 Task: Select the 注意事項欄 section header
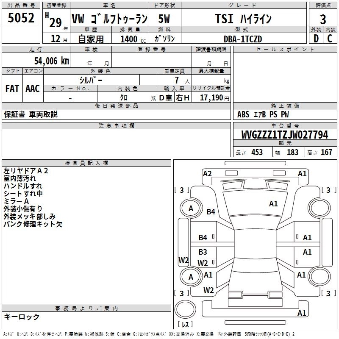tap(116, 125)
